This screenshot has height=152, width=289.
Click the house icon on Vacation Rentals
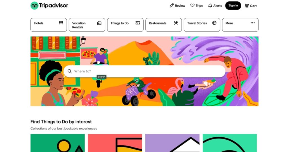99,23
